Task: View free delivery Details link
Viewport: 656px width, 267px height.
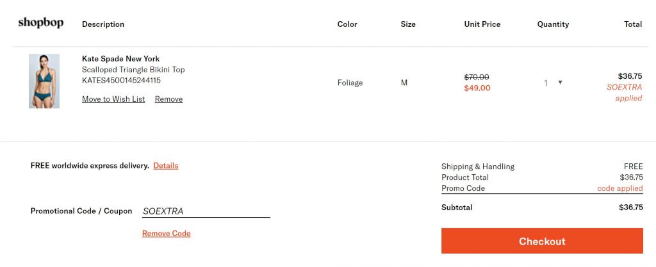Action: (x=165, y=166)
